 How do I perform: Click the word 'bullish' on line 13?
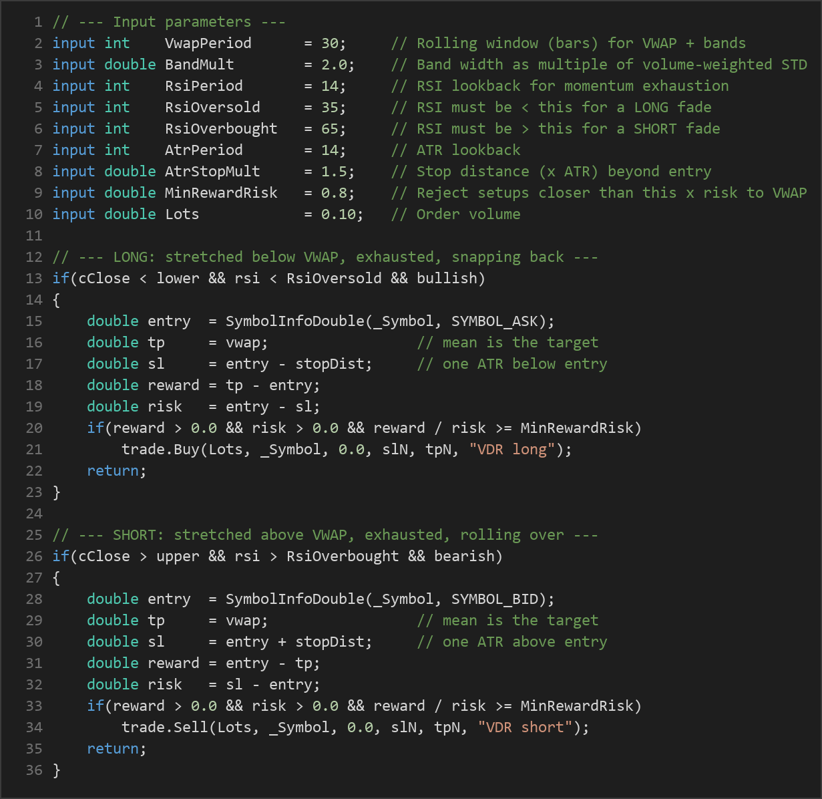447,279
